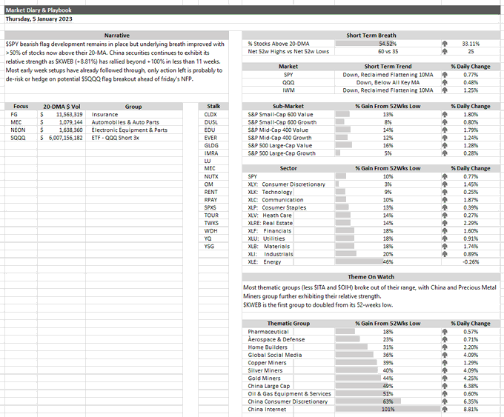Click the up-arrow icon for S&P 500 Large-Cap Growth
Screen dimensions: 504x417
pos(445,153)
